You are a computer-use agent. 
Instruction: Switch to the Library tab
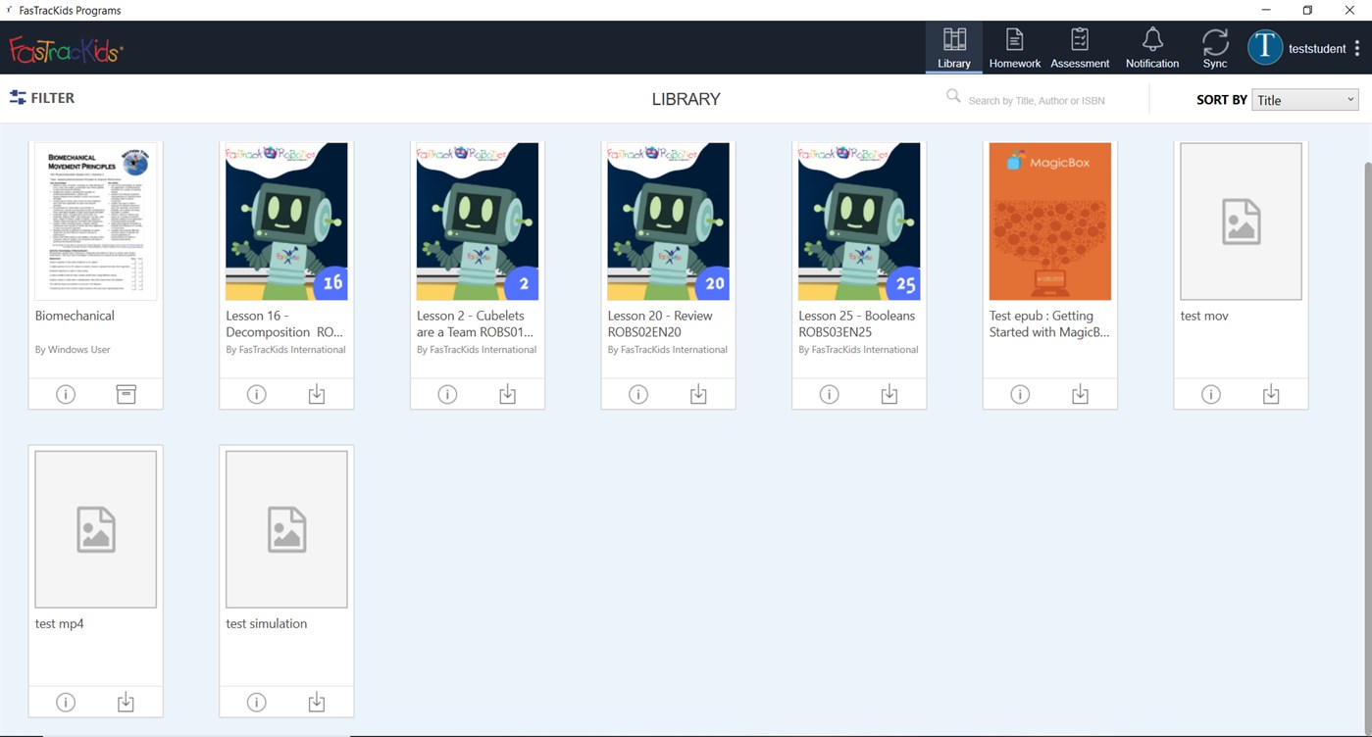pos(954,48)
